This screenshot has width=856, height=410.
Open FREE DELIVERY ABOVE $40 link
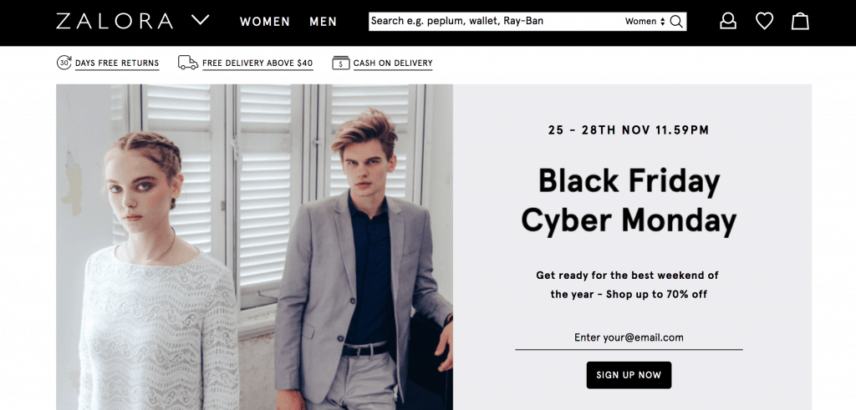click(257, 63)
